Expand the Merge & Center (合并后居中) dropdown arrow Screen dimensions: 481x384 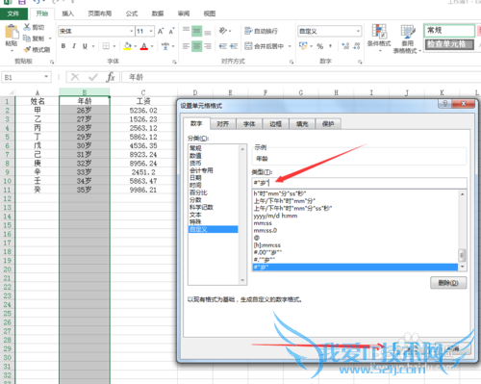click(x=290, y=46)
